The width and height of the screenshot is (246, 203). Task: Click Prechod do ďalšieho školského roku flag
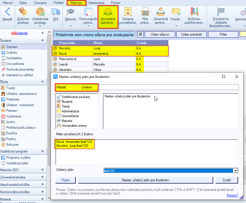(x=221, y=12)
